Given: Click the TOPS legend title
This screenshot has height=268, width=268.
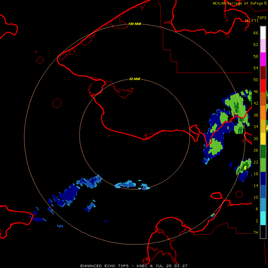Looking at the screenshot, I should click(262, 18).
